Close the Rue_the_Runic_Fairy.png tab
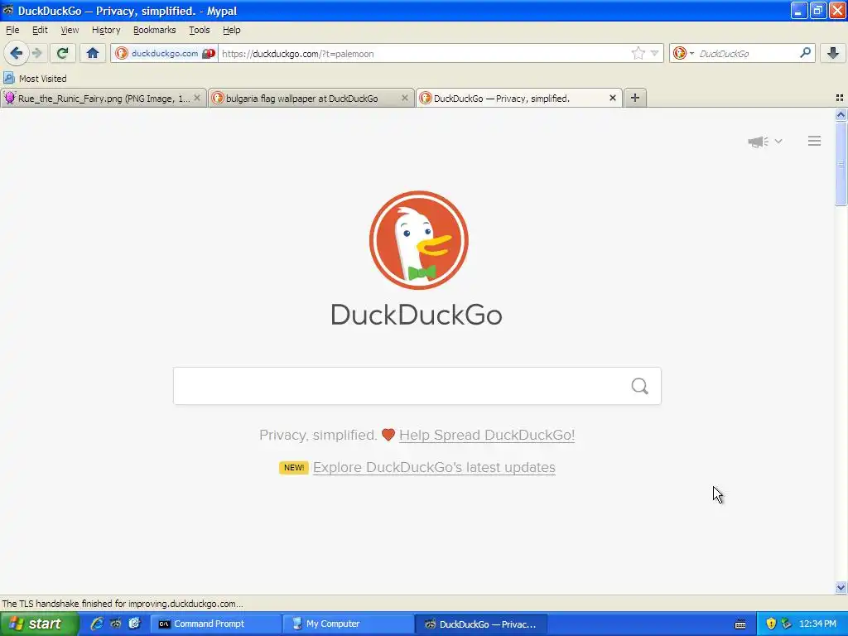The image size is (848, 636). (197, 98)
